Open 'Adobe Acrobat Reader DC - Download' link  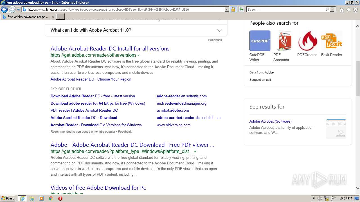(x=84, y=118)
